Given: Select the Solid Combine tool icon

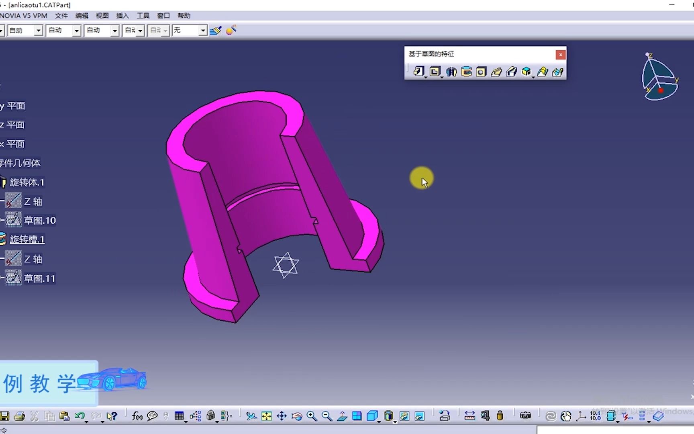Looking at the screenshot, I should 526,72.
